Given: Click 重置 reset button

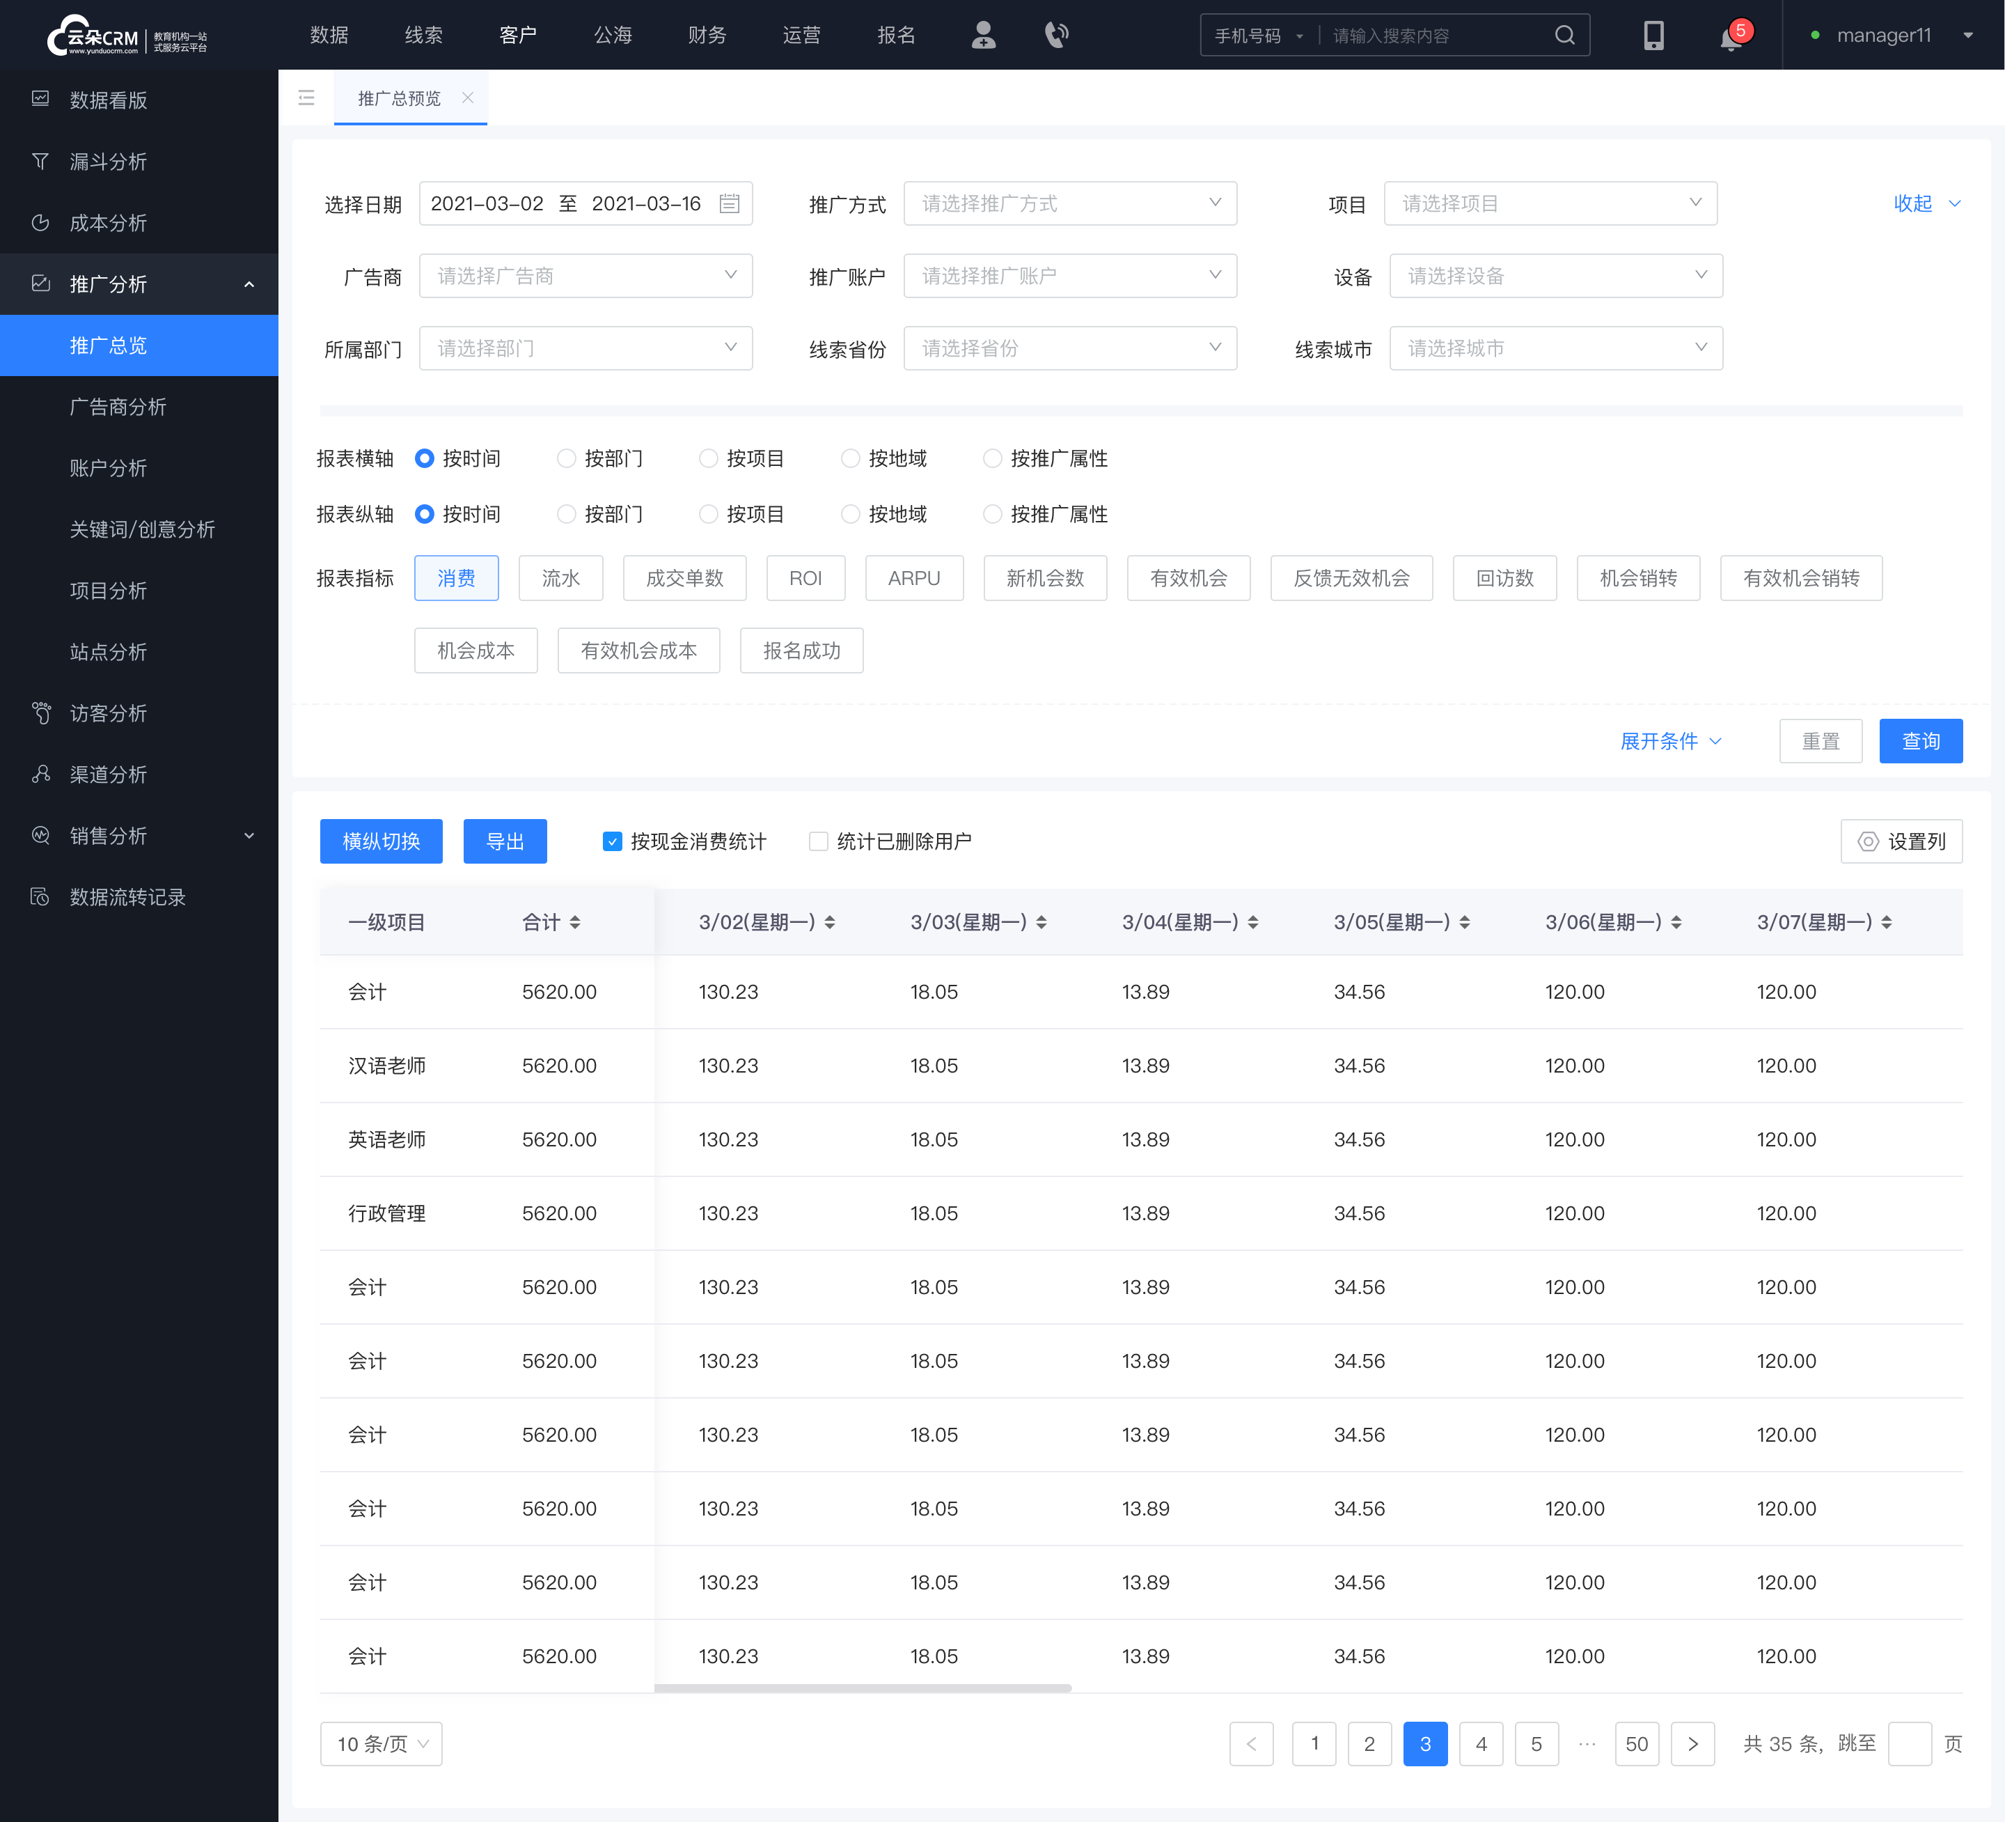Looking at the screenshot, I should (1823, 740).
